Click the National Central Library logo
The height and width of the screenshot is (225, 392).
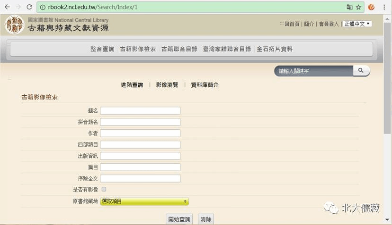click(x=14, y=25)
